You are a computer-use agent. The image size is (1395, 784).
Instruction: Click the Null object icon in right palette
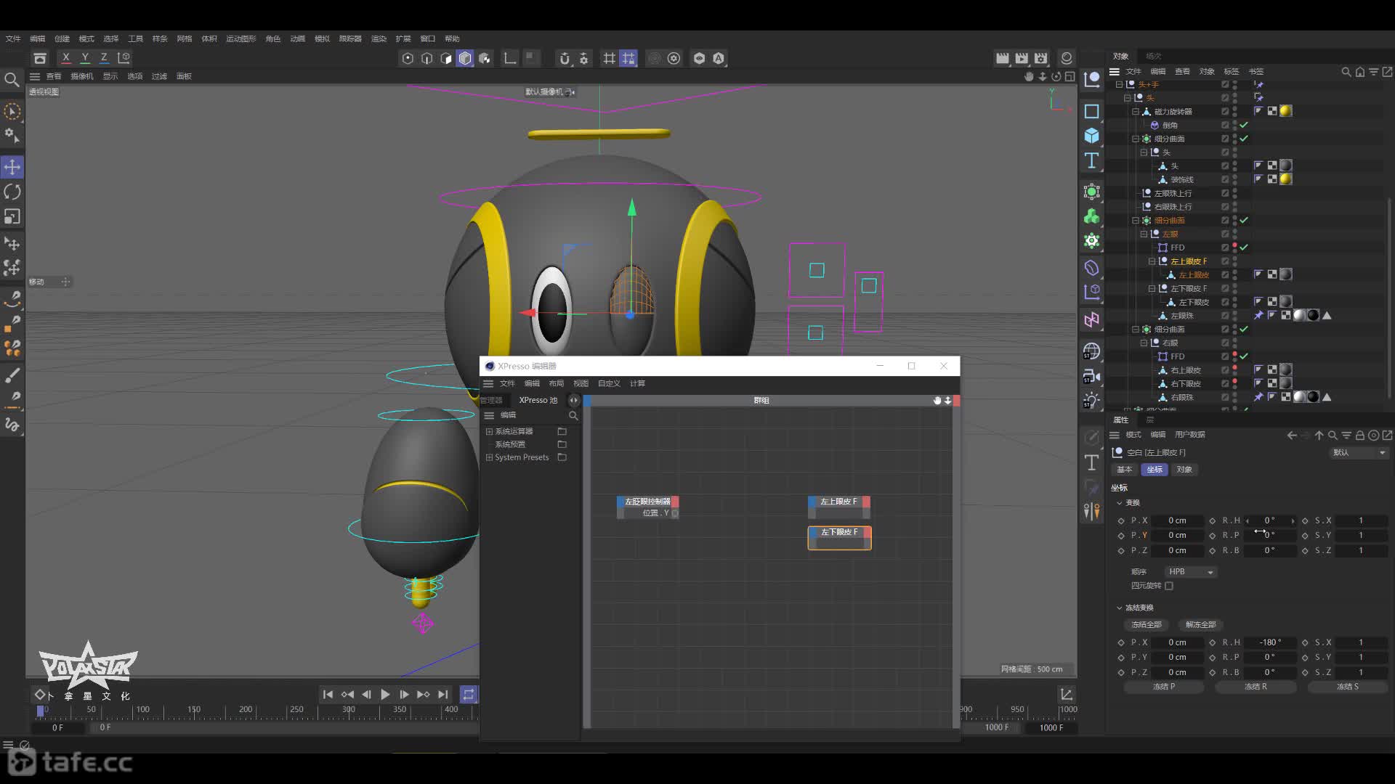(1091, 79)
